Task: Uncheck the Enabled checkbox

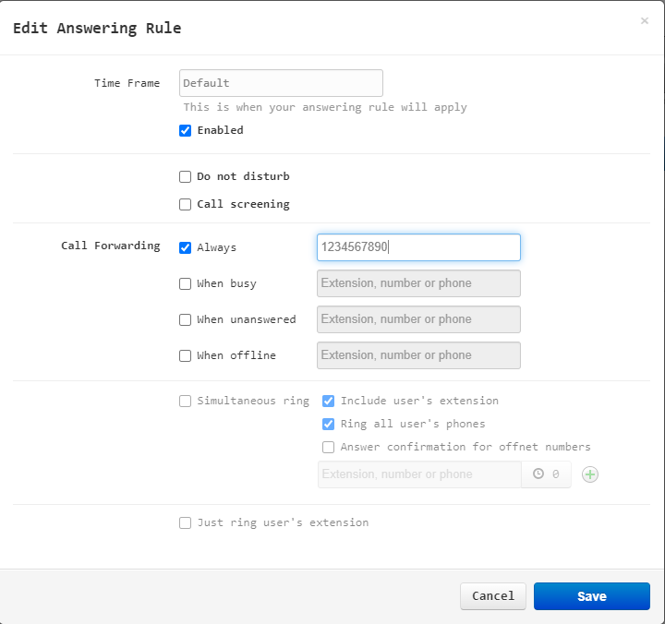Action: tap(186, 130)
